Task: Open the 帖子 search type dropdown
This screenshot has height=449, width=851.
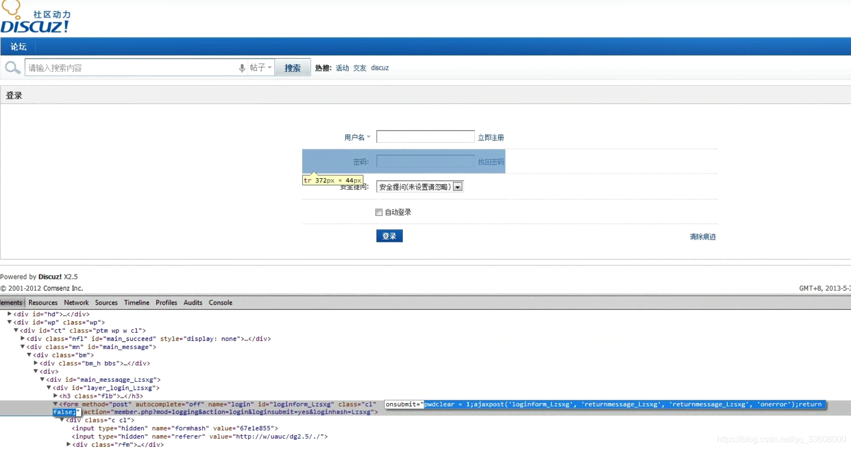Action: [260, 68]
